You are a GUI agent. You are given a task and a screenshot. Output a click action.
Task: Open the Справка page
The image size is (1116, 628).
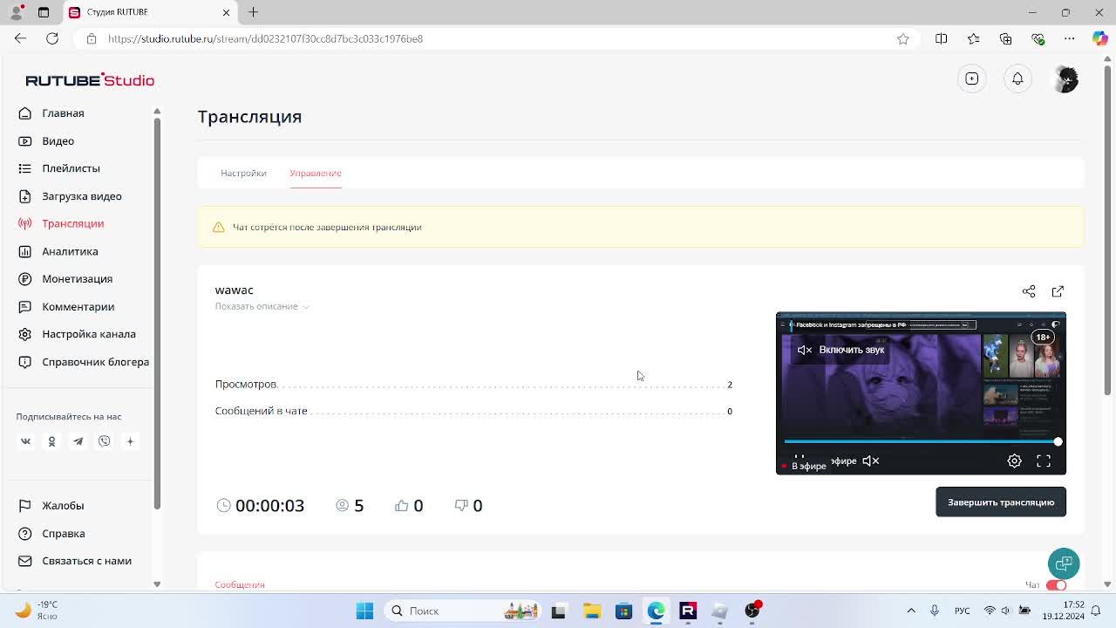pyautogui.click(x=64, y=534)
